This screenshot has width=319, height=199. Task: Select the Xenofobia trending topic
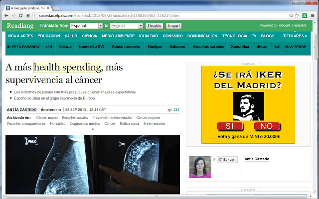[240, 46]
